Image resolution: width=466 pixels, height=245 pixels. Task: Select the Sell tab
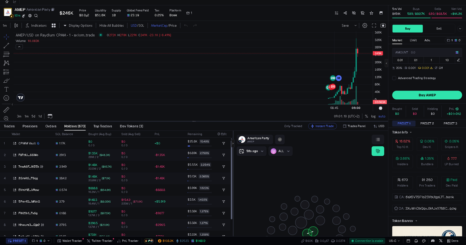(439, 28)
